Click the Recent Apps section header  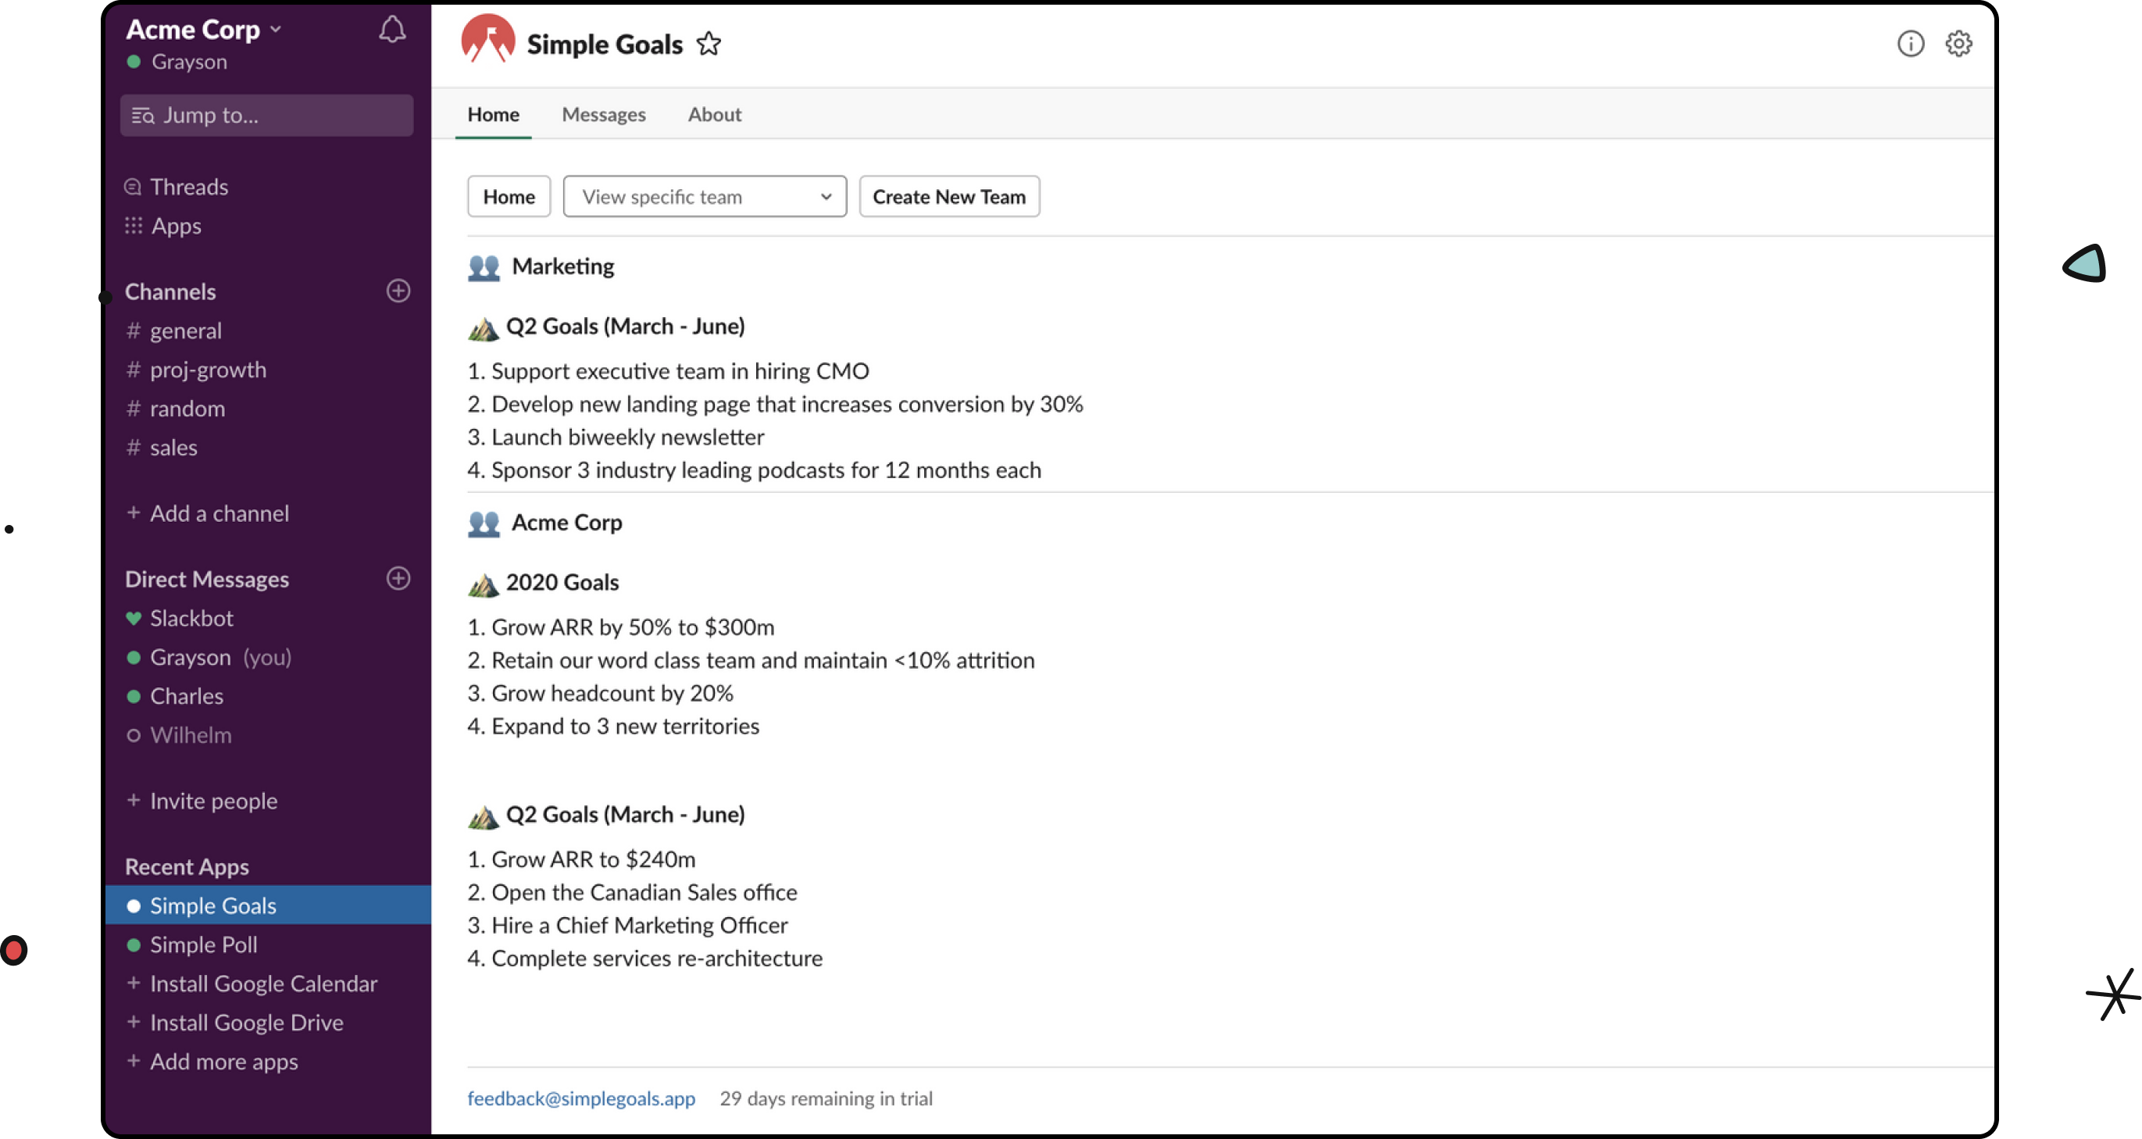186,867
